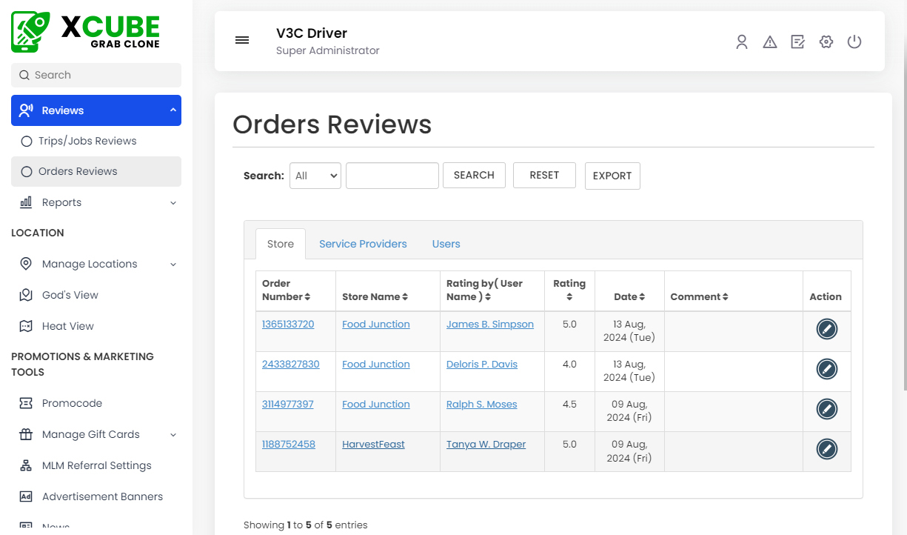Select the God's View sidebar icon
Viewport: 907px width, 535px height.
tap(27, 295)
